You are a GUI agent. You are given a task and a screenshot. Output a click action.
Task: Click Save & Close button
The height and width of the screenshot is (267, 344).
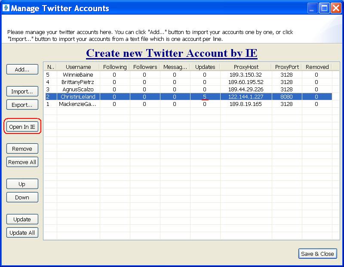tap(317, 254)
